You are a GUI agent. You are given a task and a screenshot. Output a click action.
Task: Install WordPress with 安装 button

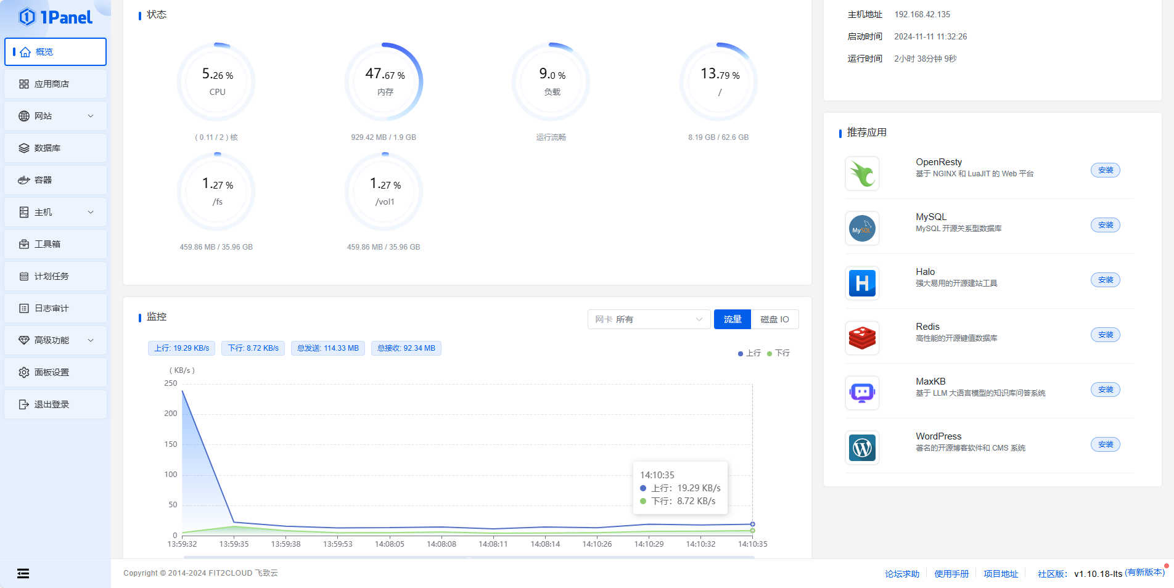click(1106, 444)
